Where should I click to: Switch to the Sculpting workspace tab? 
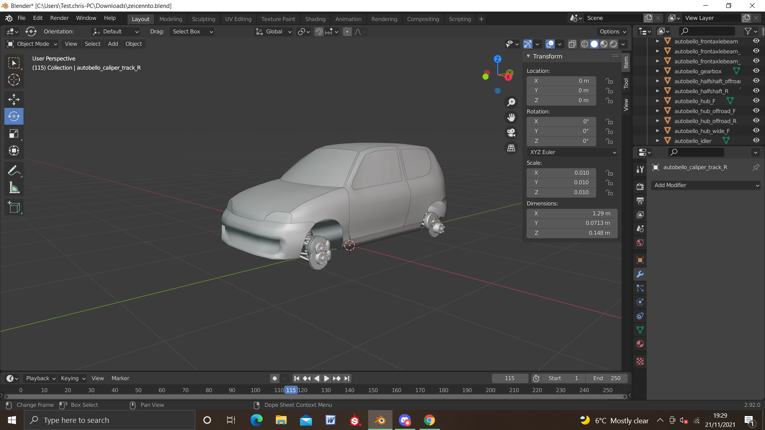click(x=203, y=19)
